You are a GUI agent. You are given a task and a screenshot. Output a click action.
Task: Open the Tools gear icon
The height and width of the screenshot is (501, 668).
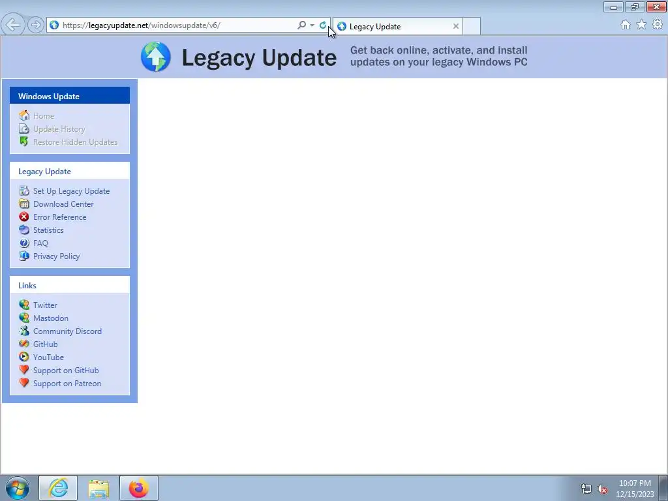658,25
